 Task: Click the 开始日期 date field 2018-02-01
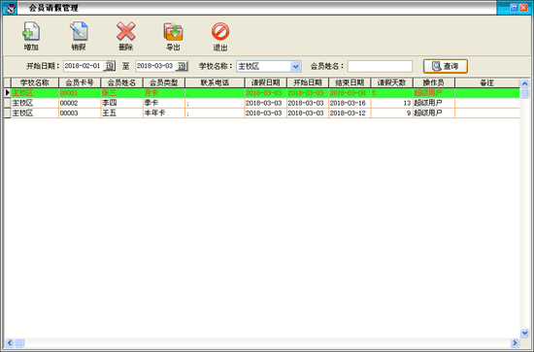(83, 66)
